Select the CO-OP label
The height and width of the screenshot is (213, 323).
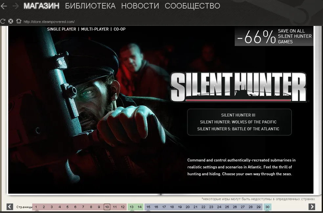click(119, 29)
